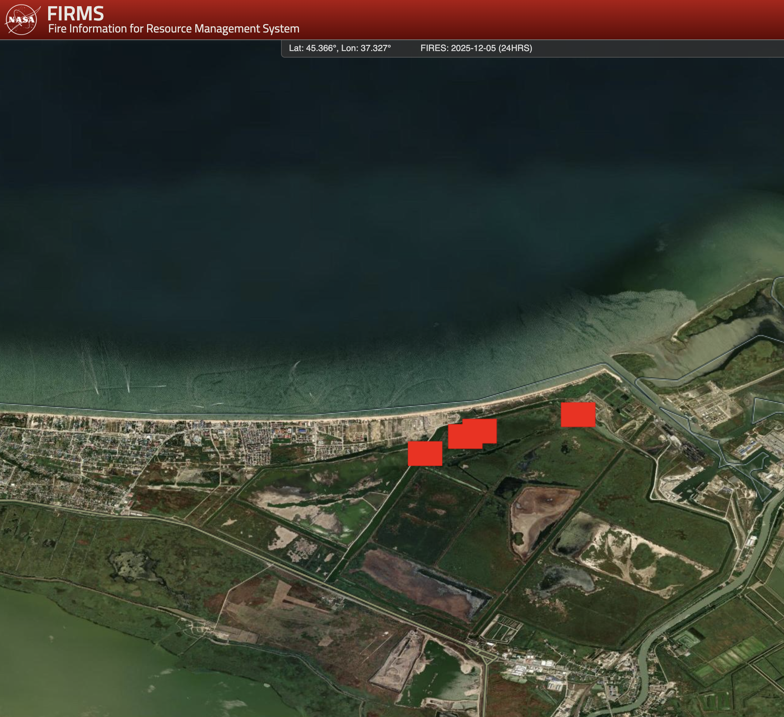Click the Fire Information for Resource Management subtitle
The width and height of the screenshot is (784, 717).
pyautogui.click(x=173, y=29)
